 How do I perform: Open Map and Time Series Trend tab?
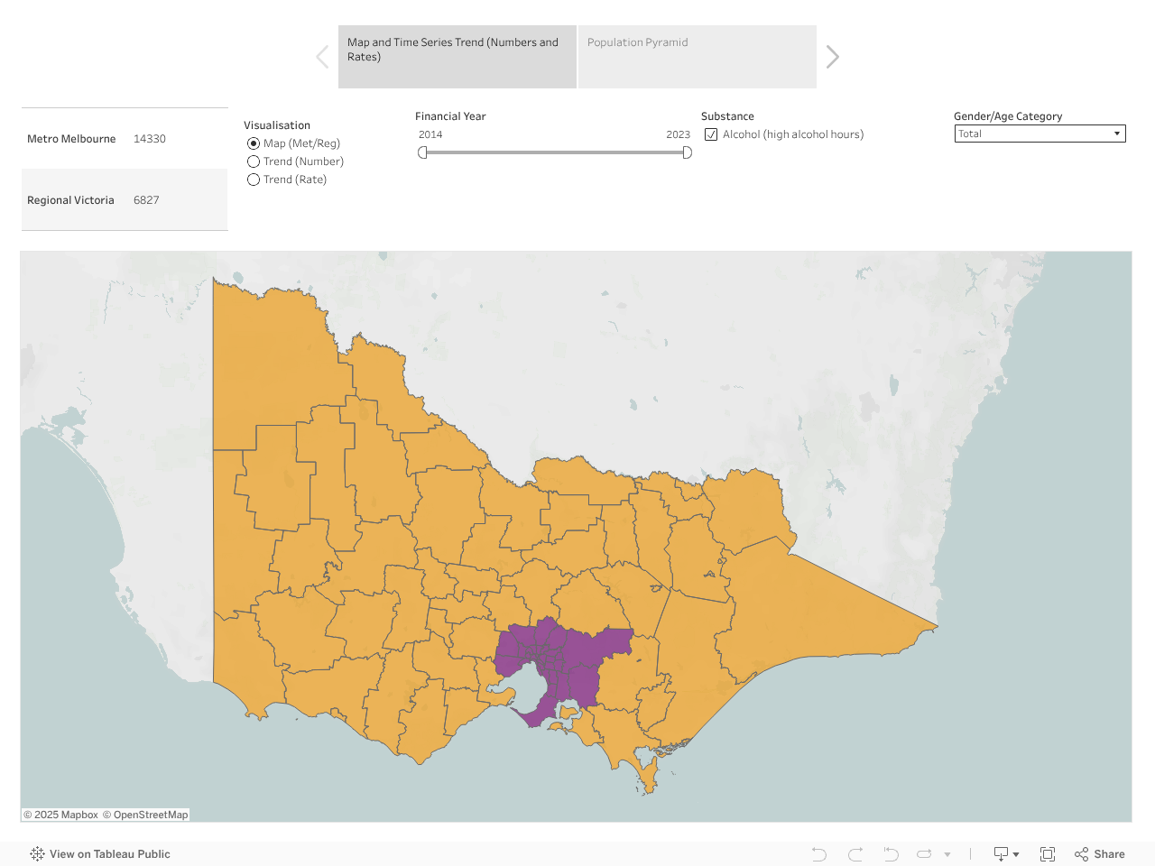tap(457, 57)
